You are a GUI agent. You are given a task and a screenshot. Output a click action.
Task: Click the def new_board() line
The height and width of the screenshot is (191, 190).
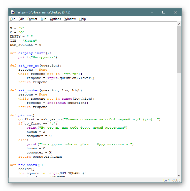(x=26, y=165)
